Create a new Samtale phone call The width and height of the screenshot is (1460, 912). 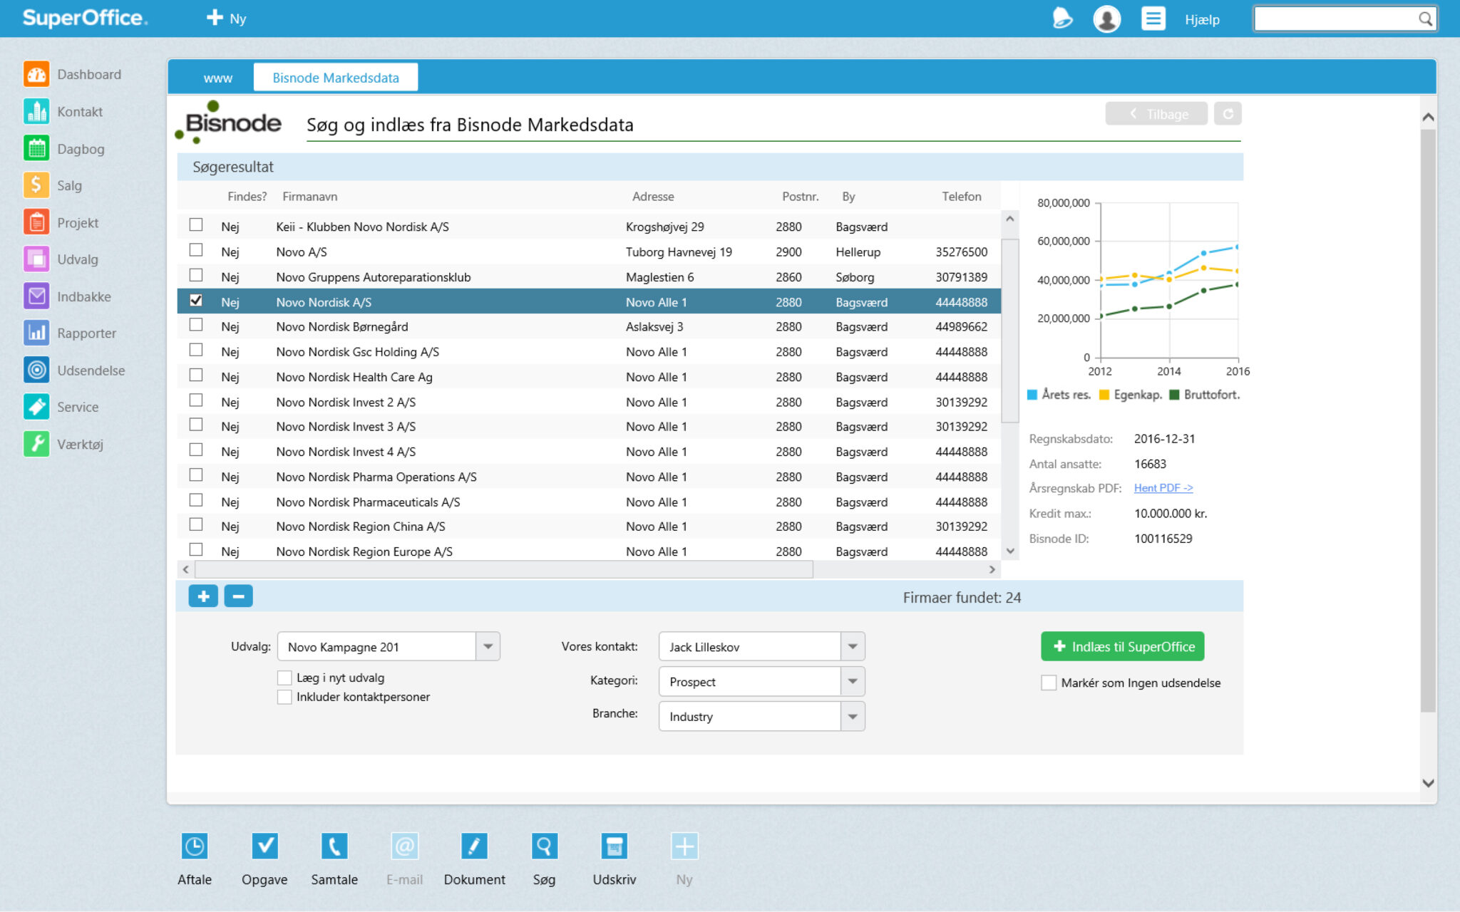[334, 846]
